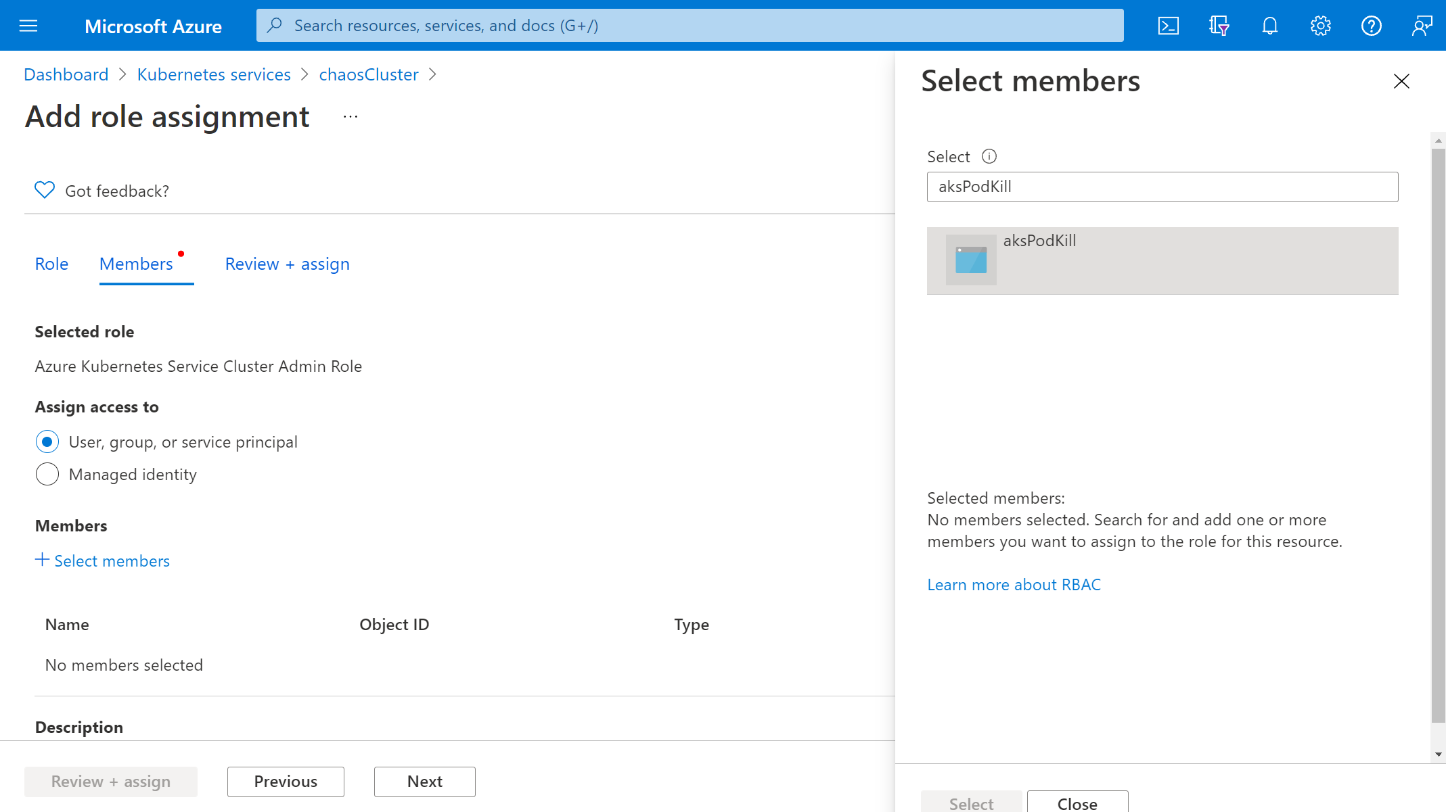Screen dimensions: 1446x812
Task: Select the Managed identity radio button
Action: coord(47,475)
